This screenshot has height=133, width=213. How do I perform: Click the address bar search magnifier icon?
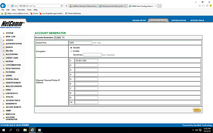tap(61, 6)
